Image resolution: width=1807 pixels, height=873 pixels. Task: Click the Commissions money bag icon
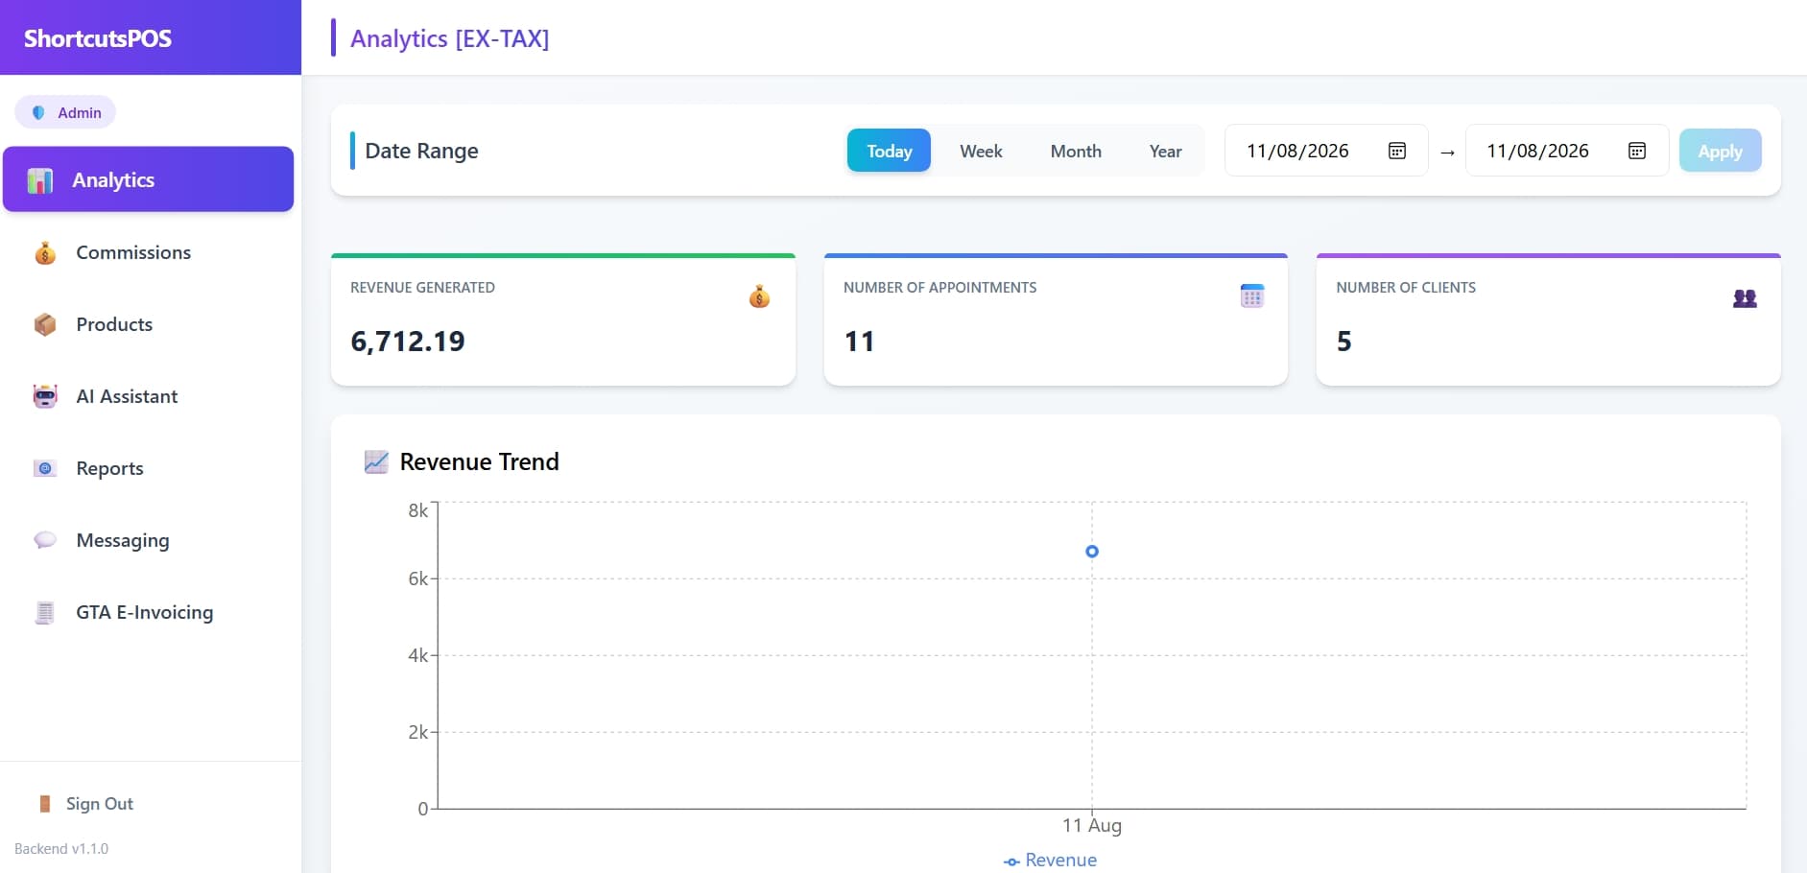45,253
